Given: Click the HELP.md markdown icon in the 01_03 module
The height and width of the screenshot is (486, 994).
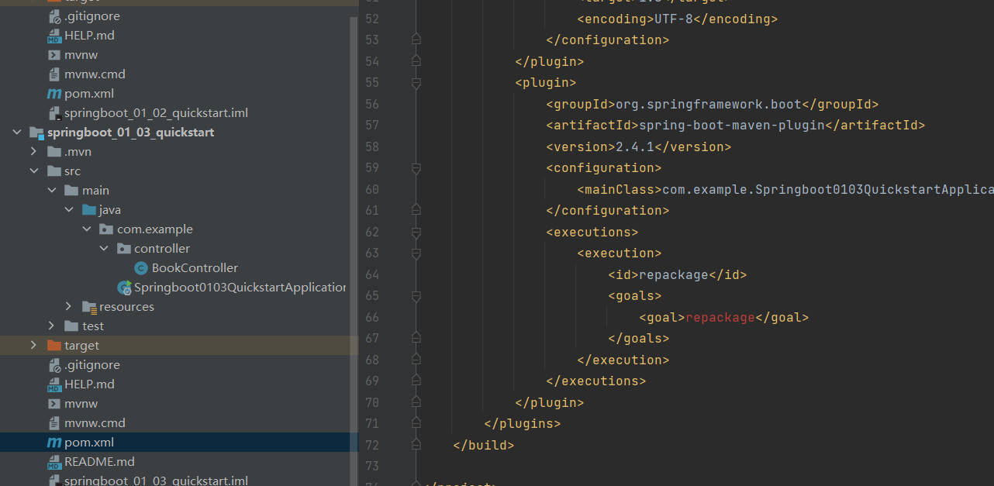Looking at the screenshot, I should pos(54,384).
